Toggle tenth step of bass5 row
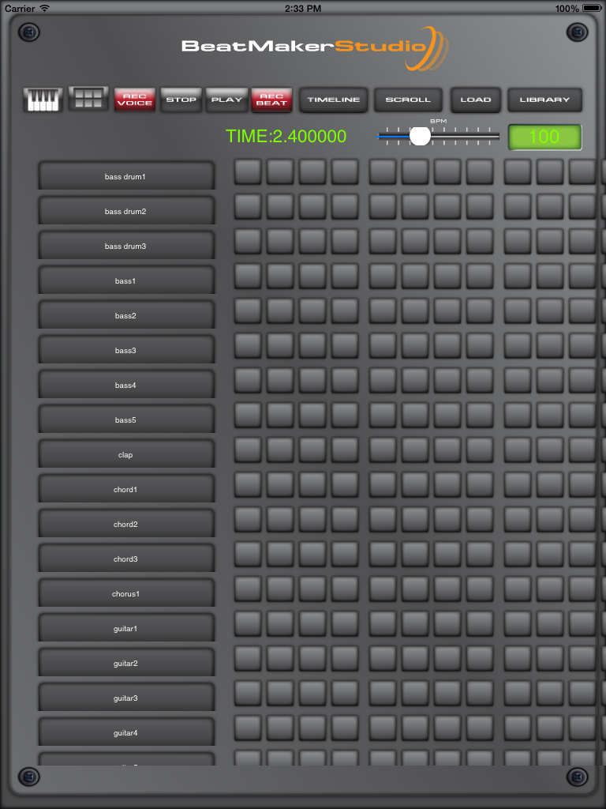The image size is (606, 809). coord(550,416)
